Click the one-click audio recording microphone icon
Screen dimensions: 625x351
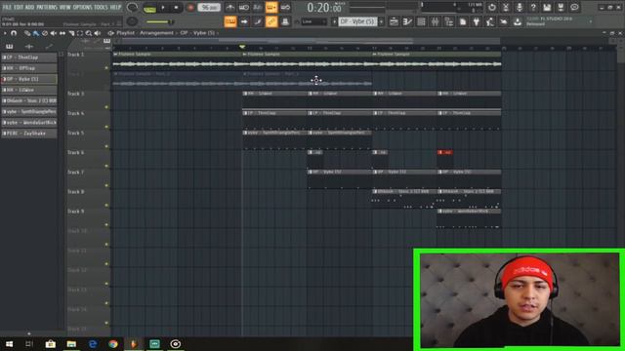(x=520, y=7)
